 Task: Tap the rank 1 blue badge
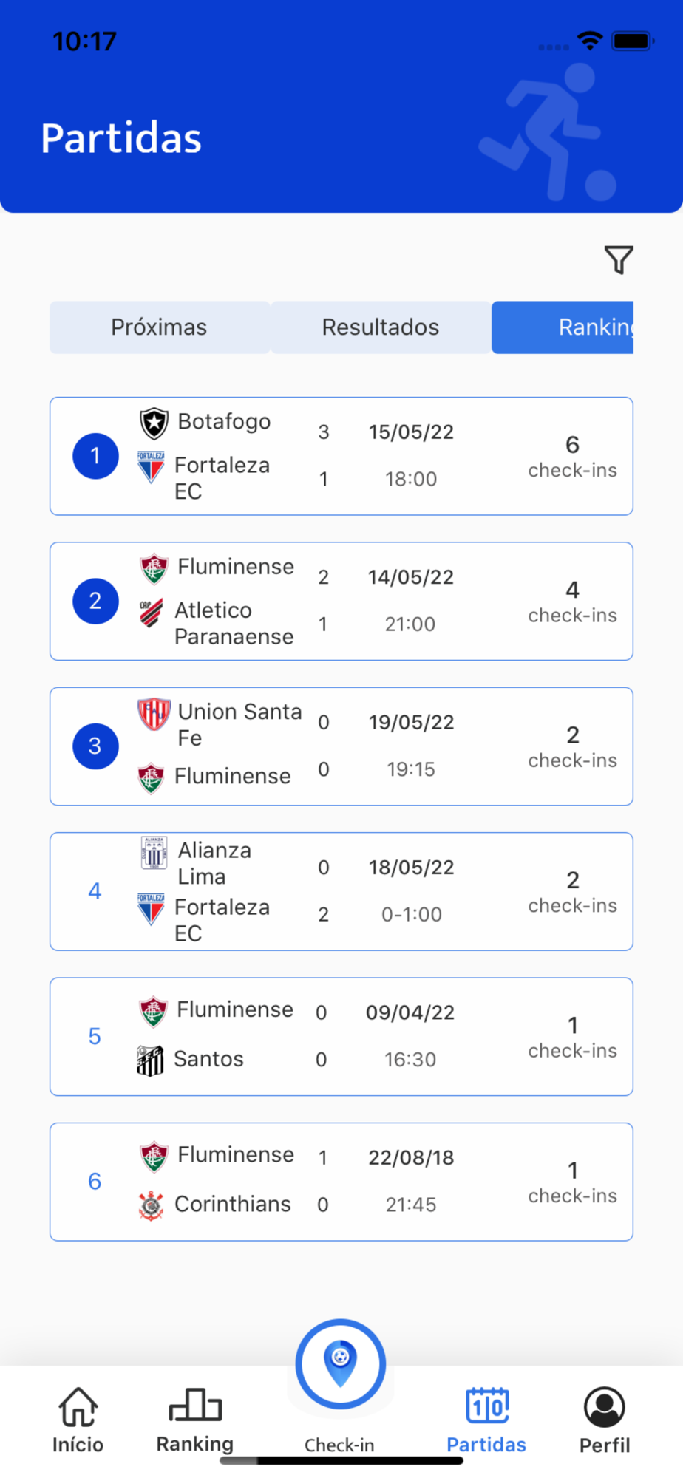coord(95,456)
